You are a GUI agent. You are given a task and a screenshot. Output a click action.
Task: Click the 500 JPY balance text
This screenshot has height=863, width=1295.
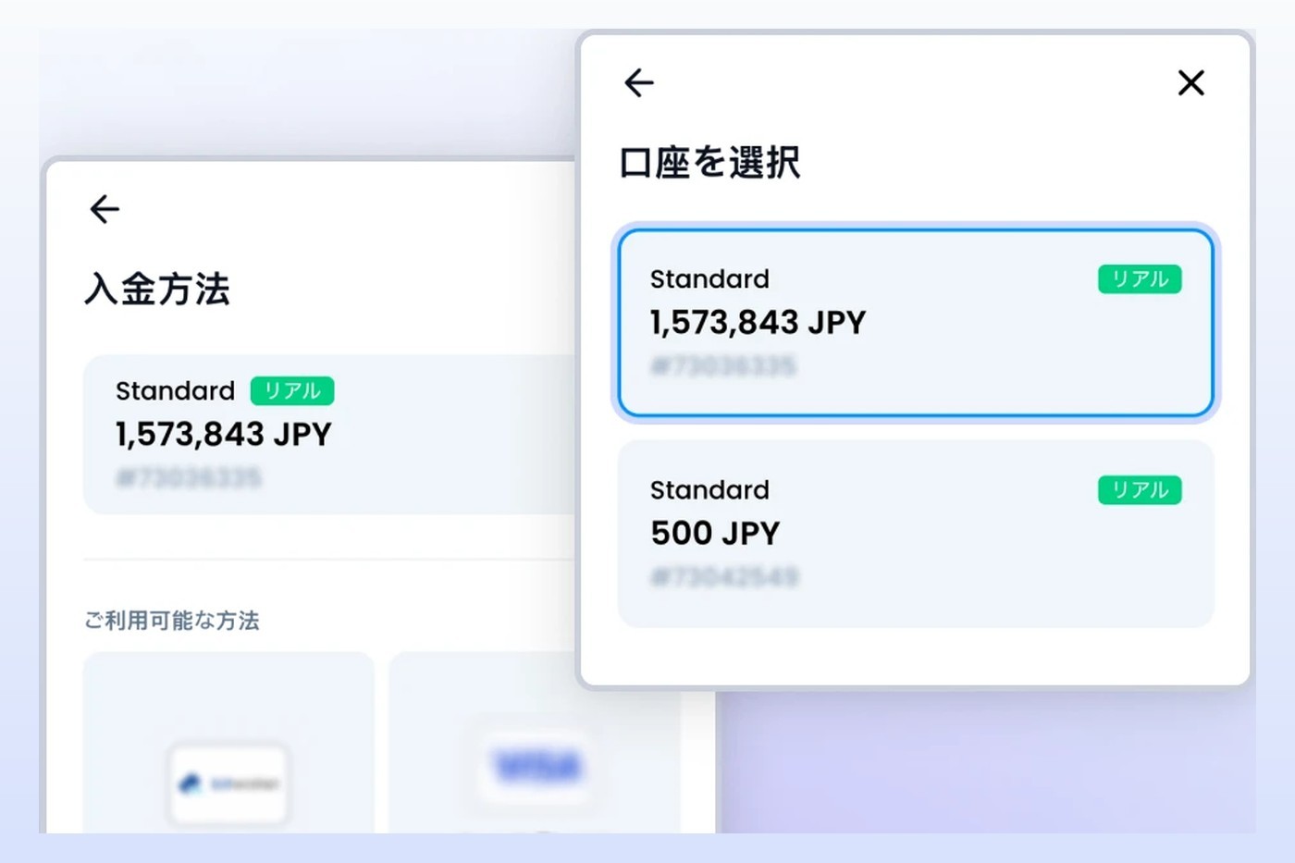[715, 534]
